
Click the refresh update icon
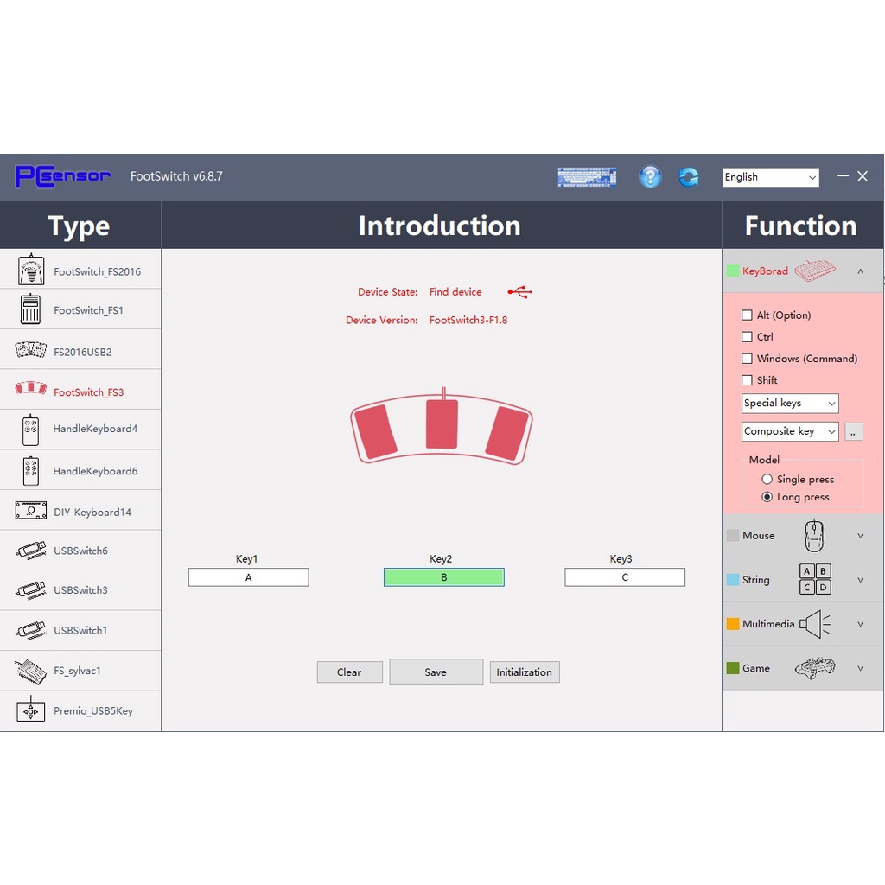pos(689,177)
